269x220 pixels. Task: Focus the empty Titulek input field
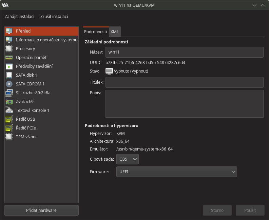(x=185, y=82)
